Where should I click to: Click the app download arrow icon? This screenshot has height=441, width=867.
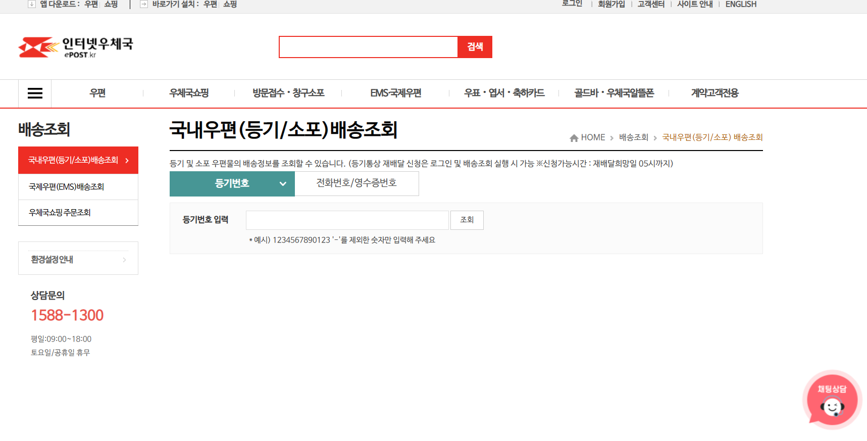click(x=32, y=4)
